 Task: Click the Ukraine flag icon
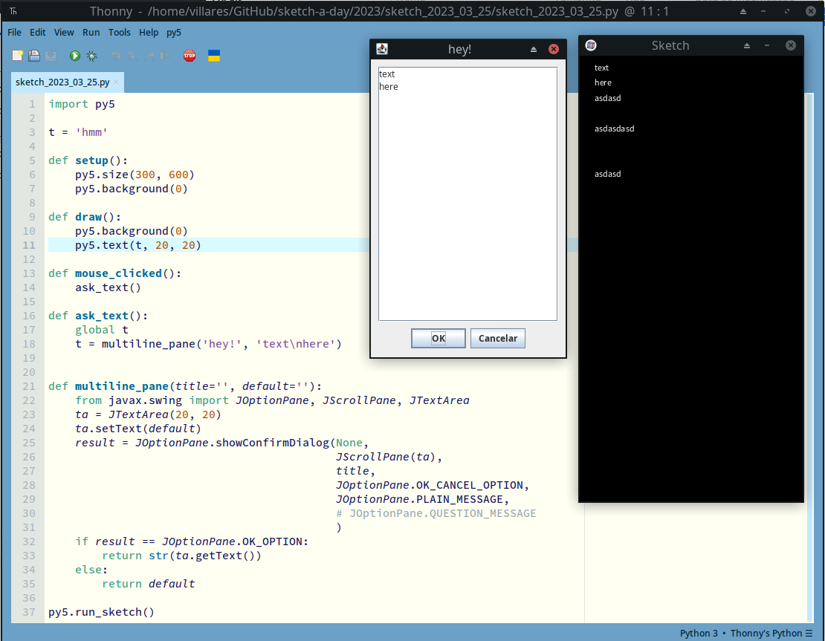[x=213, y=56]
